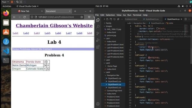Click New File icon in explorer header

pyautogui.click(x=107, y=19)
